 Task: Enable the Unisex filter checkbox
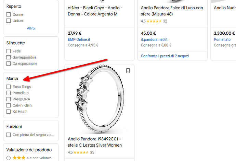[x=9, y=21]
